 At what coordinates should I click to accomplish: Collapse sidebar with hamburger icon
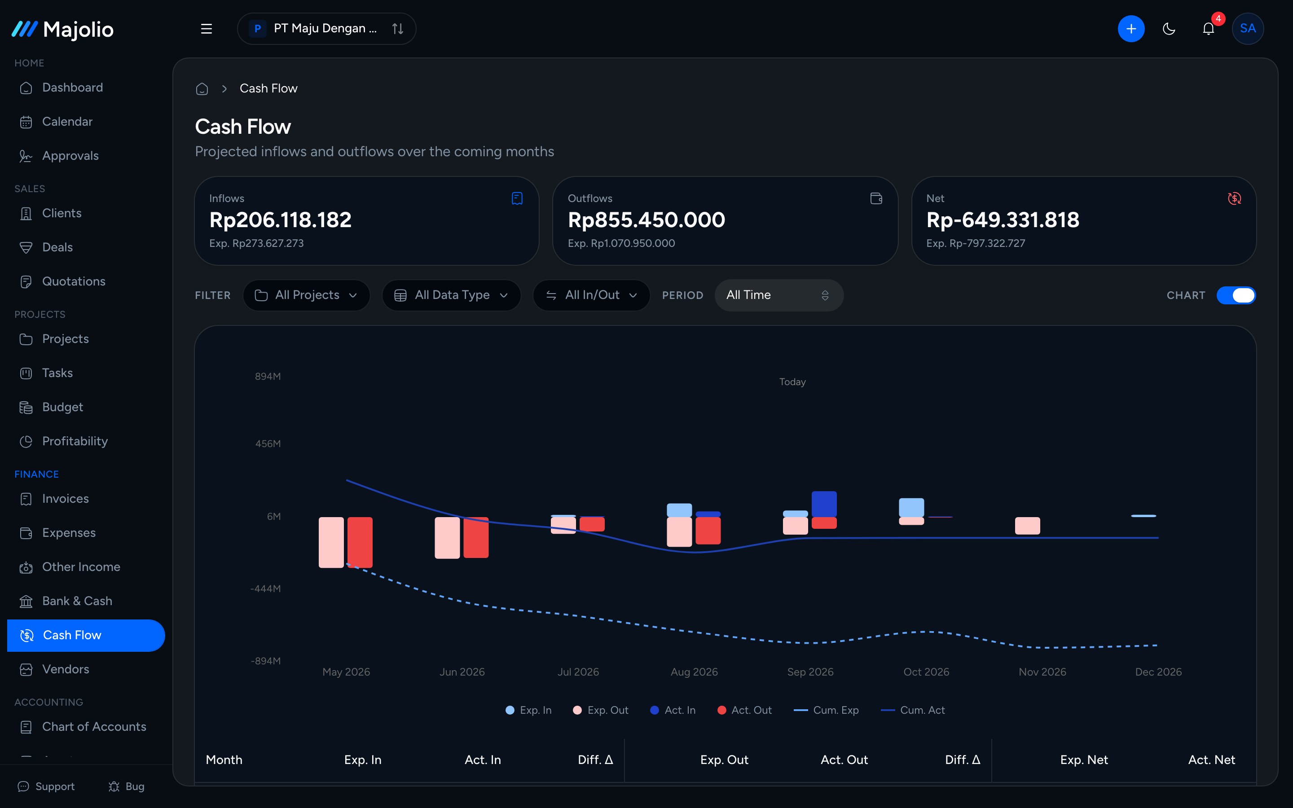(x=206, y=29)
